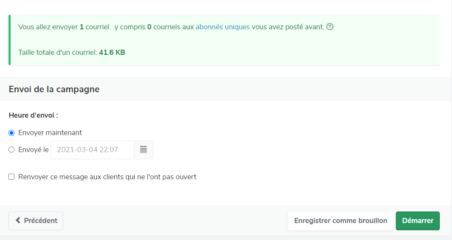Viewport: 452px width, 240px height.
Task: Select the "Envoyer maintenant" radio button
Action: click(x=11, y=133)
